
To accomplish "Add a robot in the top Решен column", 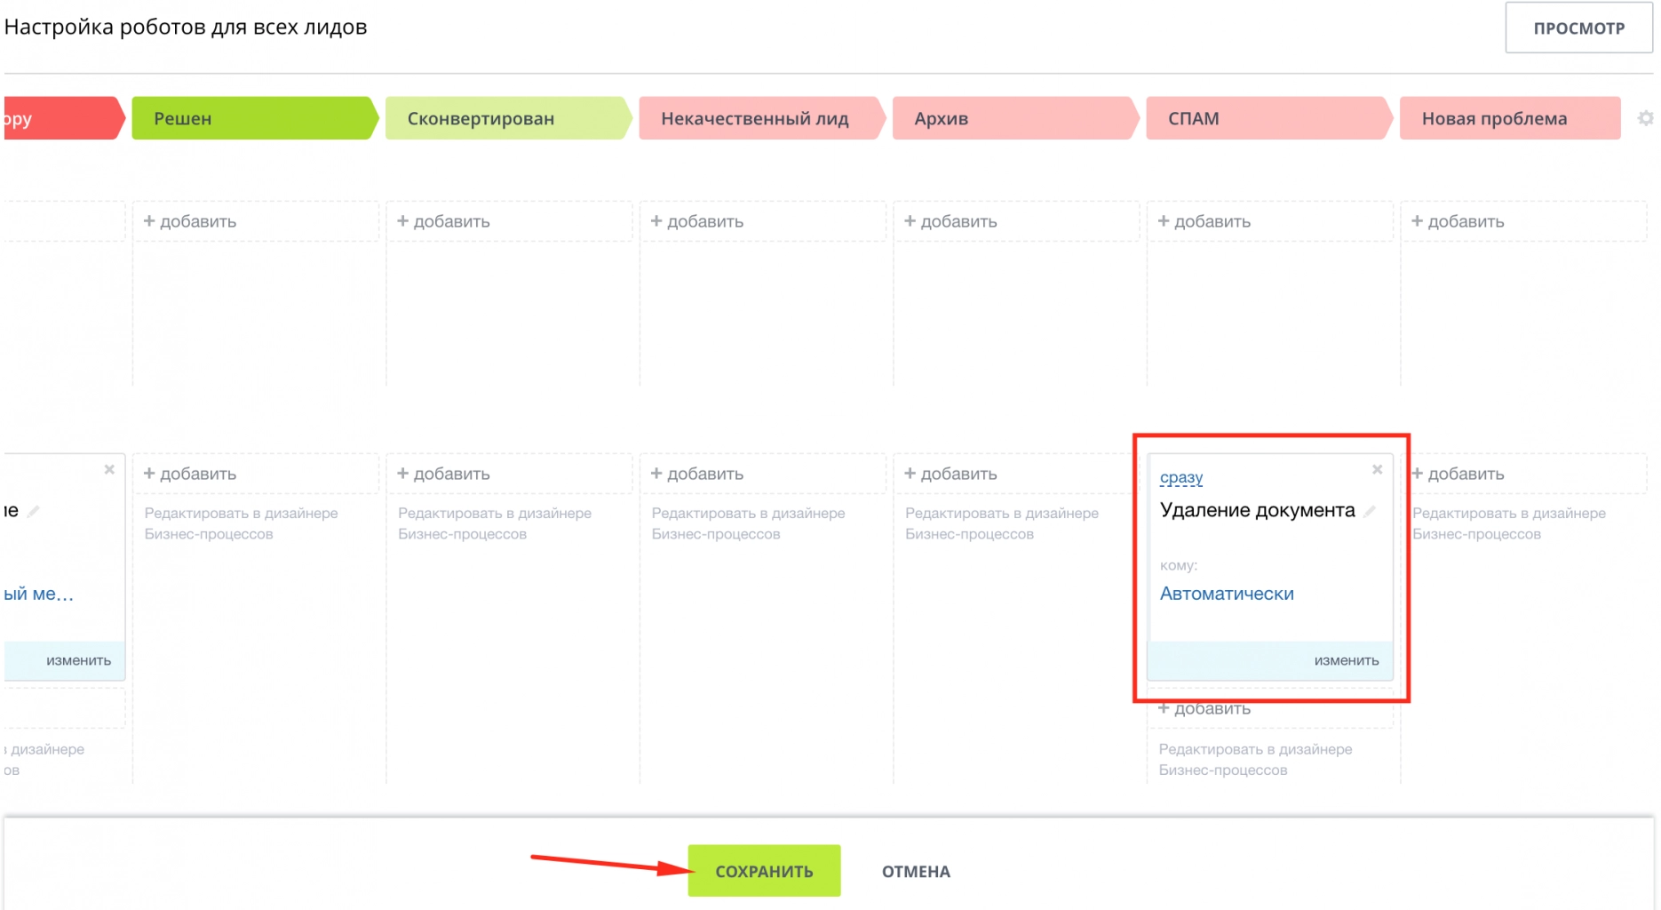I will pos(190,221).
